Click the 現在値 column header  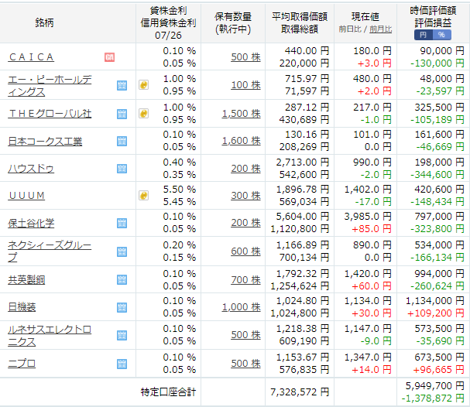[x=365, y=17]
